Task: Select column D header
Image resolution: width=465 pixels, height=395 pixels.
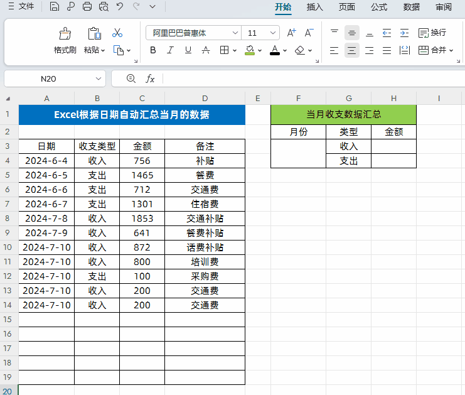Action: [x=205, y=98]
